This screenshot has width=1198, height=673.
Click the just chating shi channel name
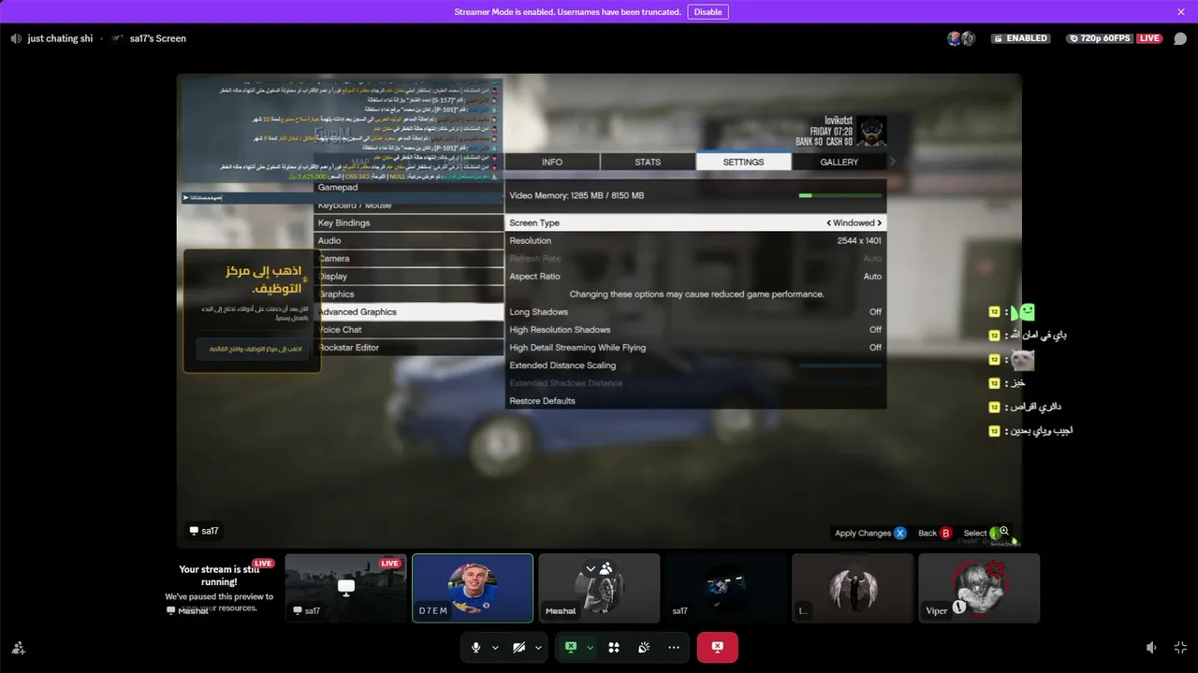(60, 38)
